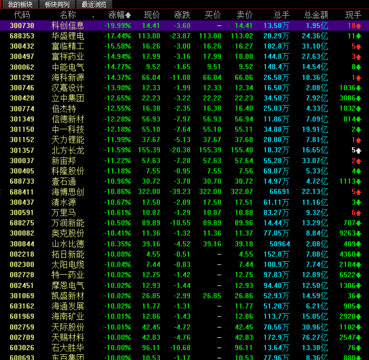Click stock name 天赐材料
The image size is (369, 360).
(x=68, y=337)
